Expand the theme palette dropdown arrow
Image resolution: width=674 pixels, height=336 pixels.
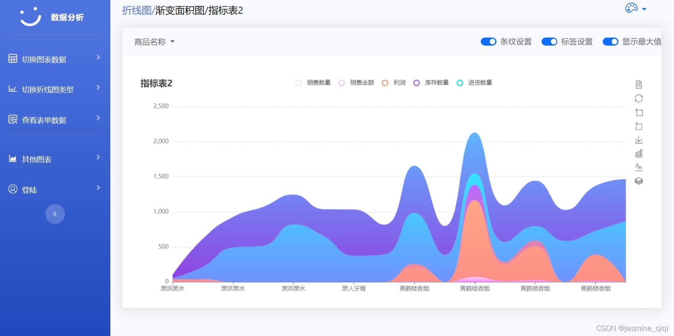pos(644,9)
